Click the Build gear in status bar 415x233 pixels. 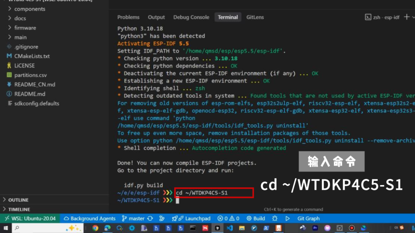click(256, 218)
